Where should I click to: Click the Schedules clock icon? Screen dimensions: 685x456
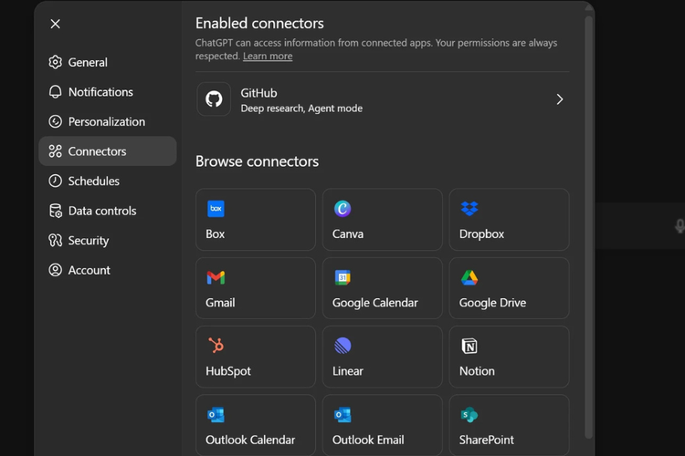tap(55, 181)
